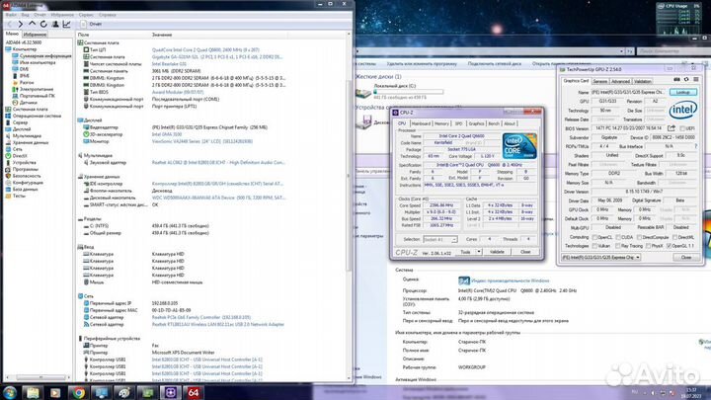Click the AIDA64 list scroll-up arrow

[x=349, y=34]
